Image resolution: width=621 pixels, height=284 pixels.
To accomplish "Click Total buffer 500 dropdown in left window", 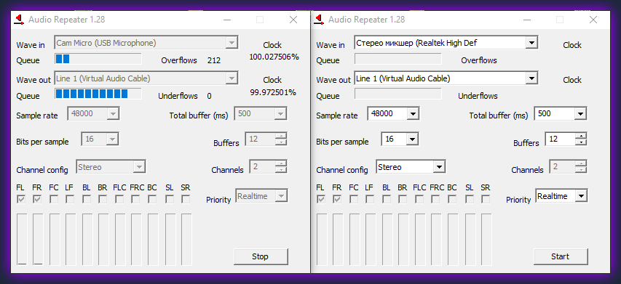I will 261,114.
